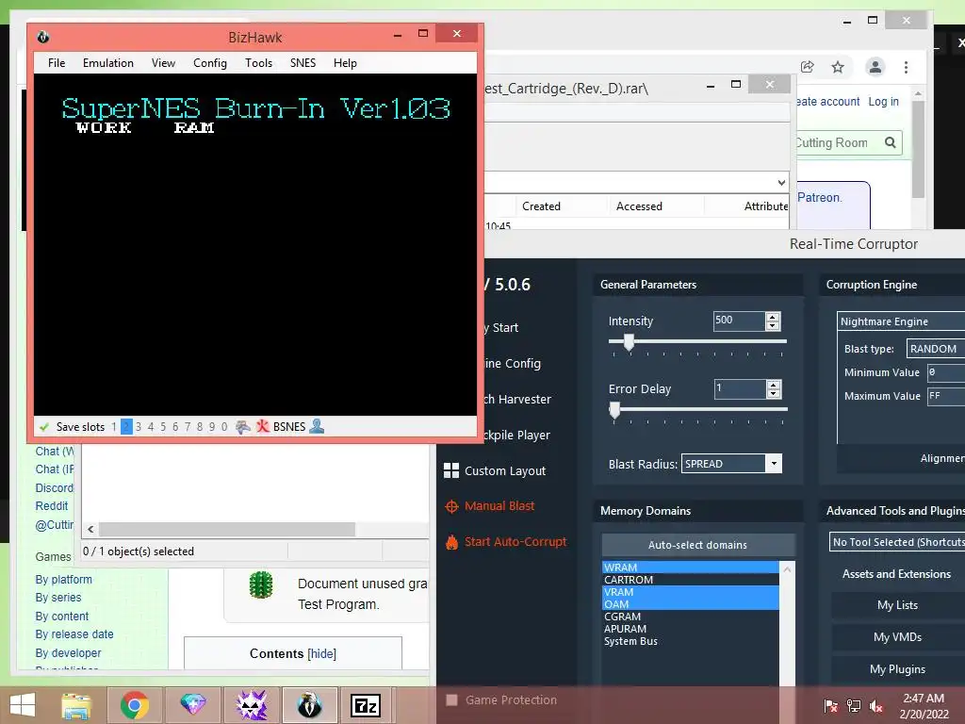Open the SNES menu in BizHawk
The width and height of the screenshot is (965, 724).
[303, 63]
